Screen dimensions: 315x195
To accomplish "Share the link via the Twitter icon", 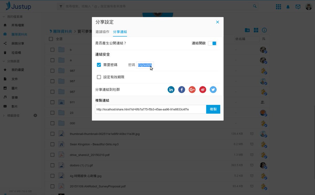I will 213,89.
